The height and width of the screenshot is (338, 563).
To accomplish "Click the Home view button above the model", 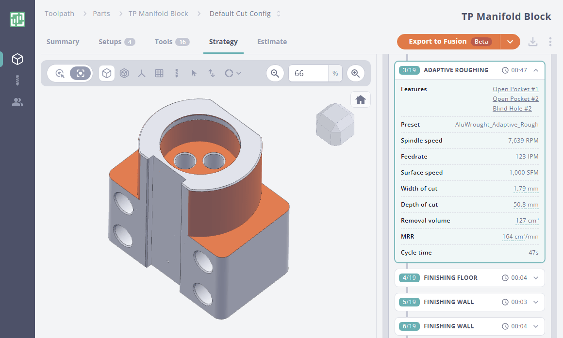I will [360, 99].
